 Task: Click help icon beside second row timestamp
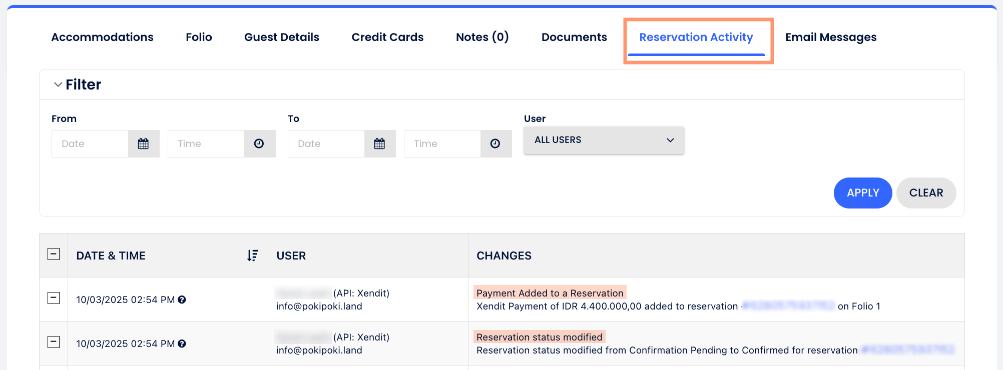182,343
